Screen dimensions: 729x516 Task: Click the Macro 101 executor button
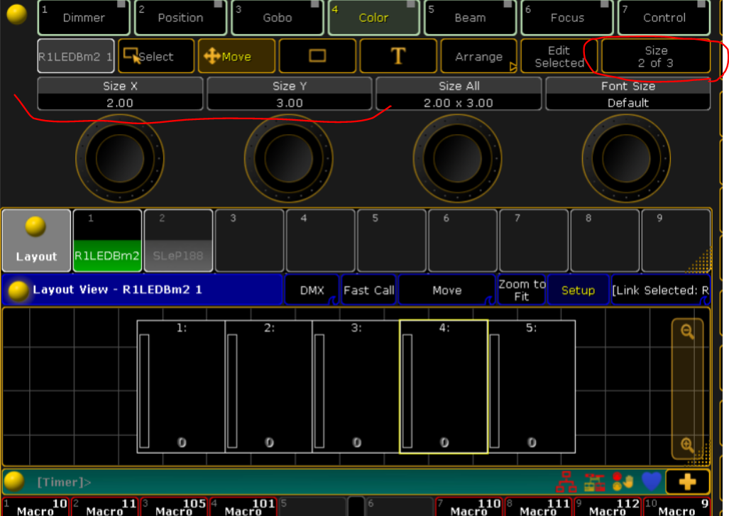(x=243, y=507)
